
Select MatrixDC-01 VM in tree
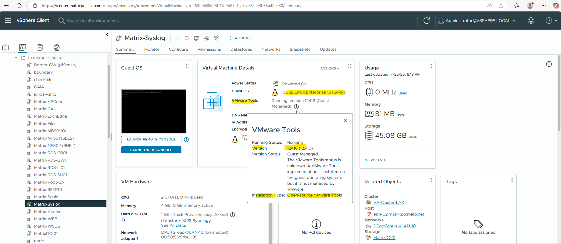(x=46, y=233)
